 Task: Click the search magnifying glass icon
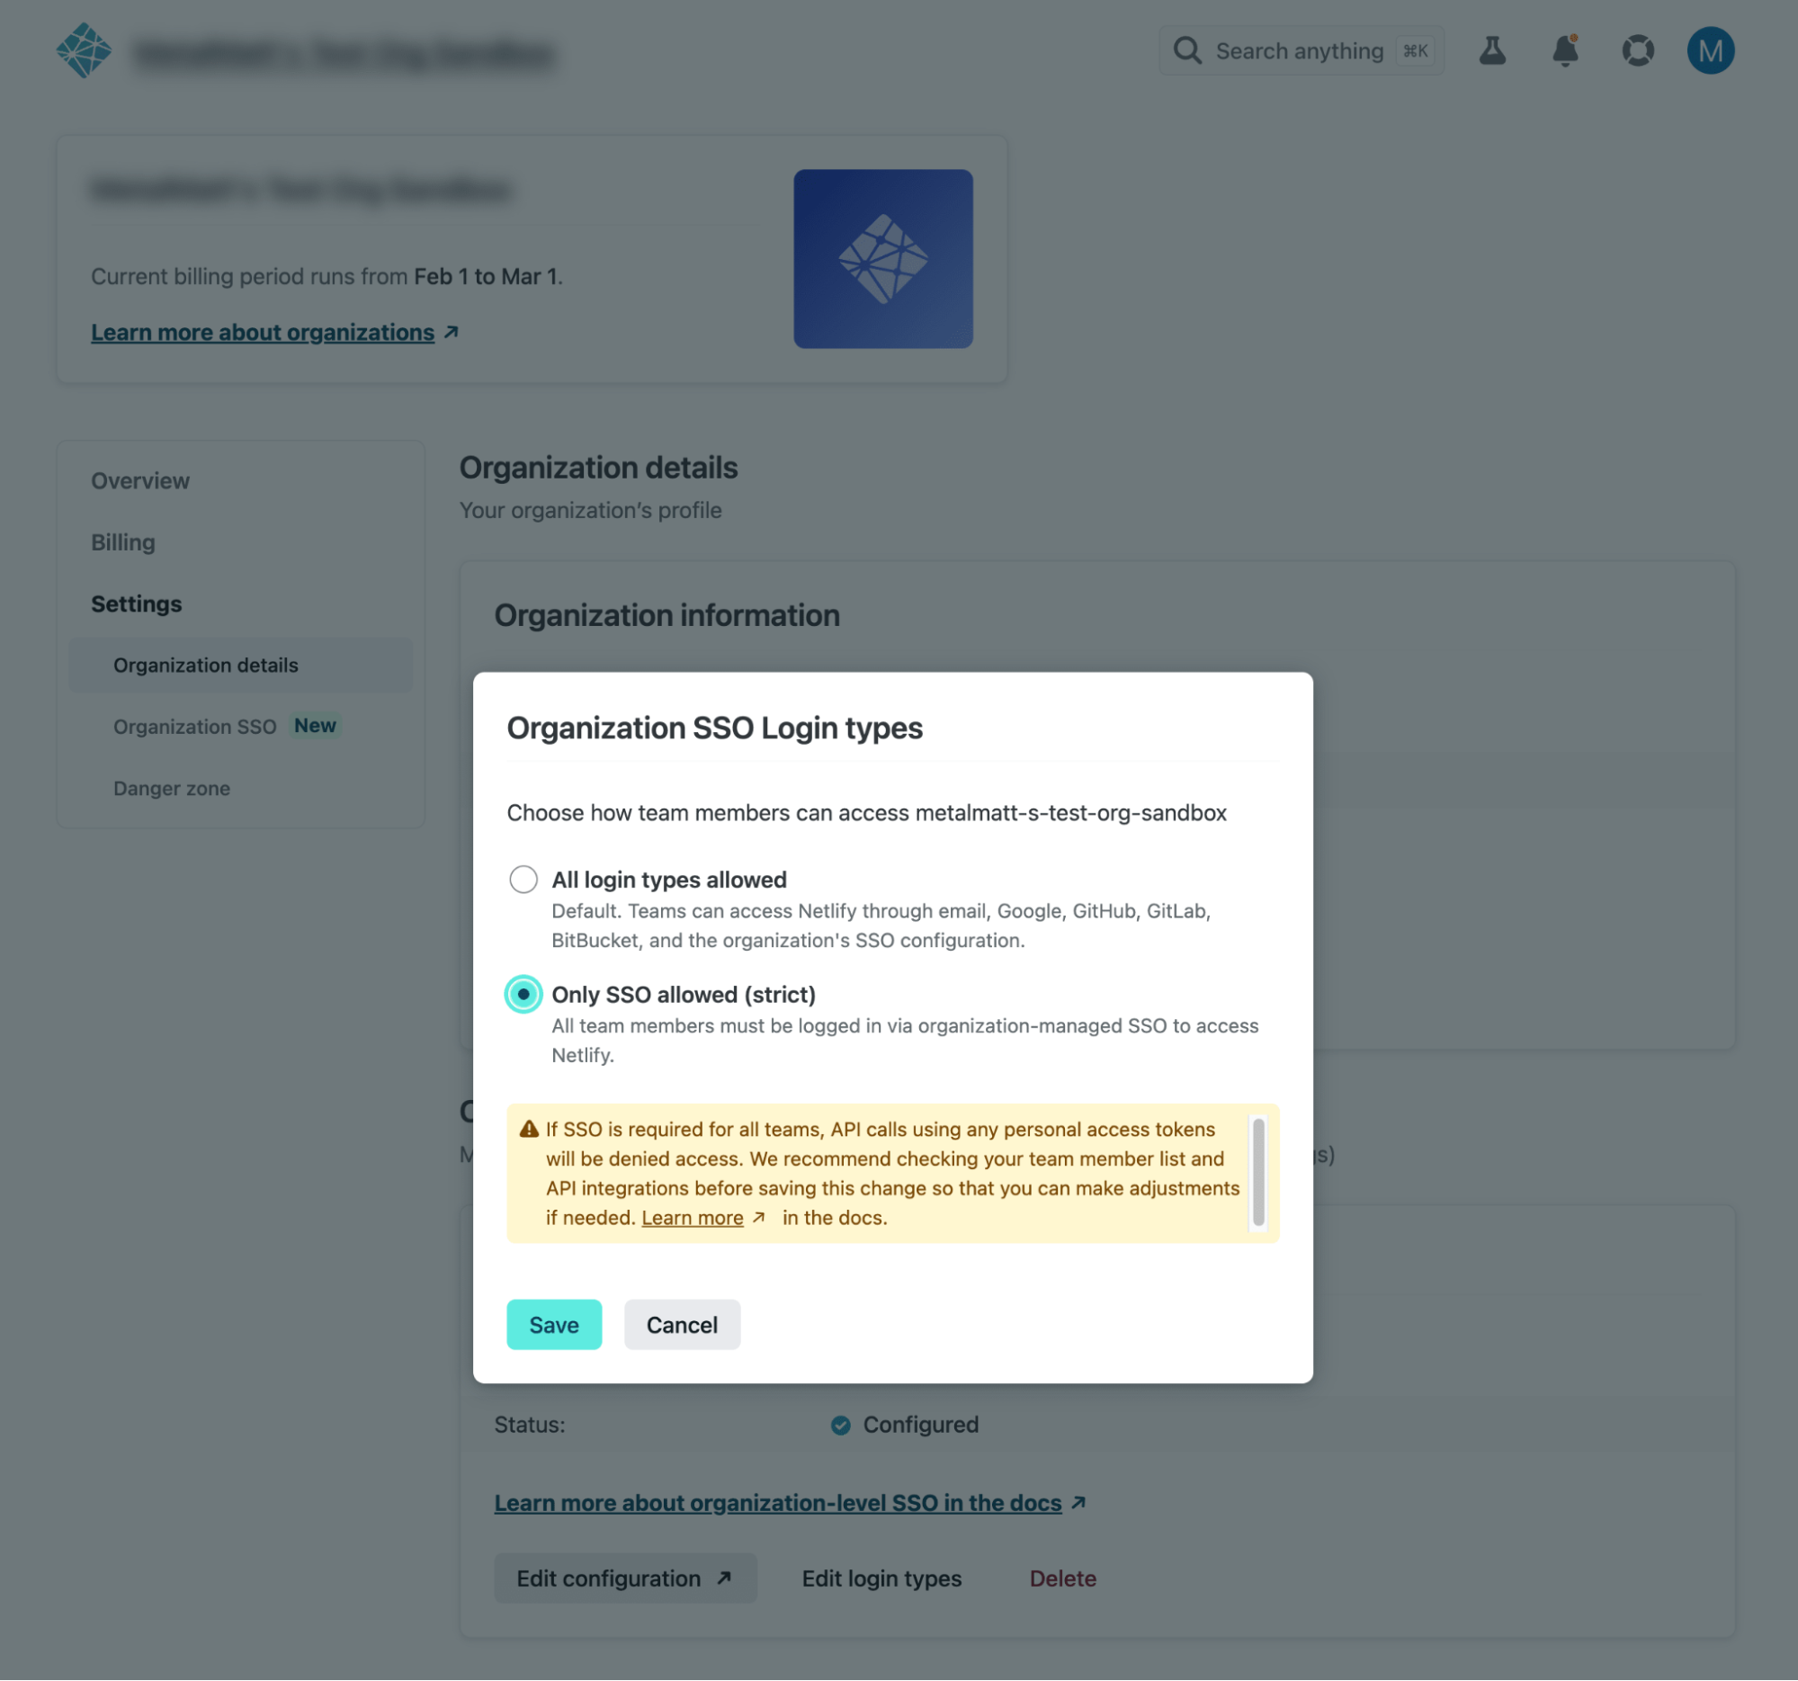pyautogui.click(x=1186, y=49)
